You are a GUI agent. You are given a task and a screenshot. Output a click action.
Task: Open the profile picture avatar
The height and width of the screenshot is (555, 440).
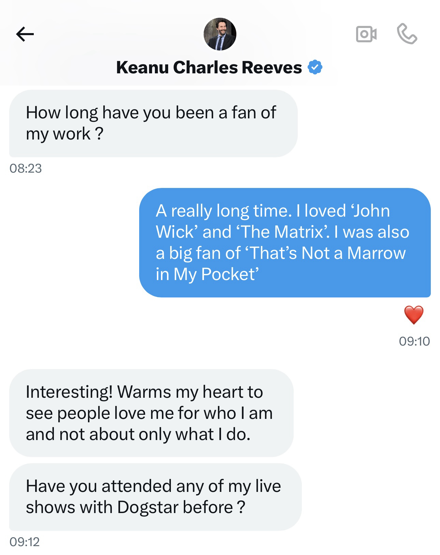point(220,34)
